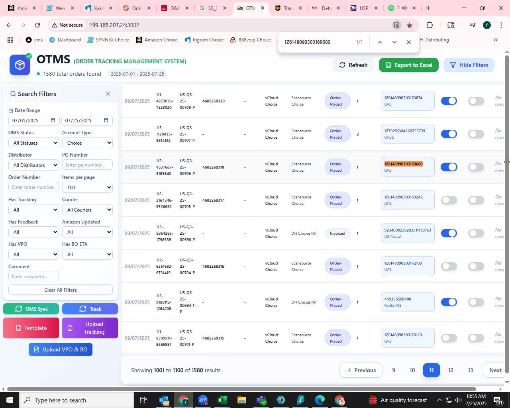Click Export to Excel button
This screenshot has width=510, height=408.
[409, 65]
